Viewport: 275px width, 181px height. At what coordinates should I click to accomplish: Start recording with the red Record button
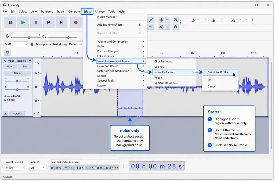click(x=76, y=22)
